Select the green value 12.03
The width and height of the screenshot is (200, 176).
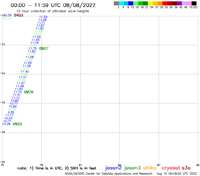(x=39, y=31)
